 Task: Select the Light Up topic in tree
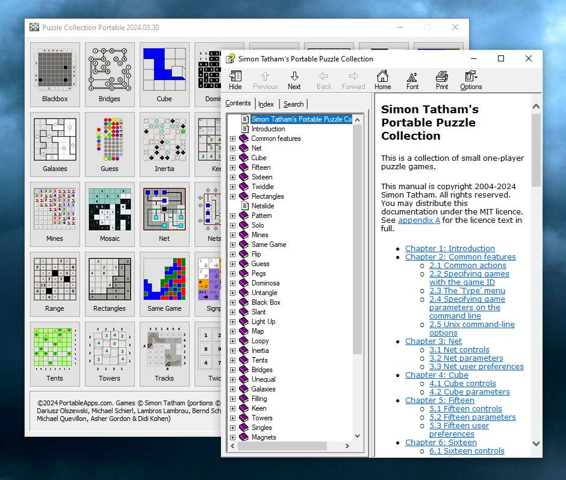263,322
